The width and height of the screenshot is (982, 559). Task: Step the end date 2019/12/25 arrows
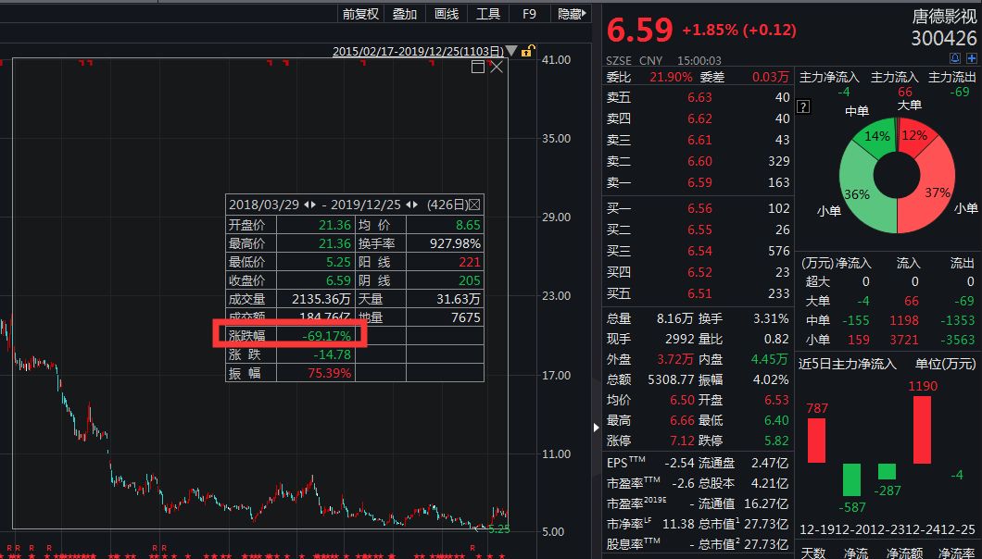coord(410,205)
